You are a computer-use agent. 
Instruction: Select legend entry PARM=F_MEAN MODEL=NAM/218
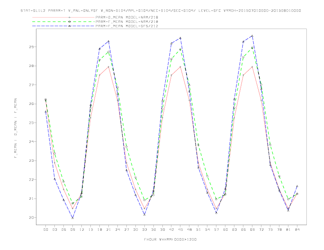tap(127, 22)
